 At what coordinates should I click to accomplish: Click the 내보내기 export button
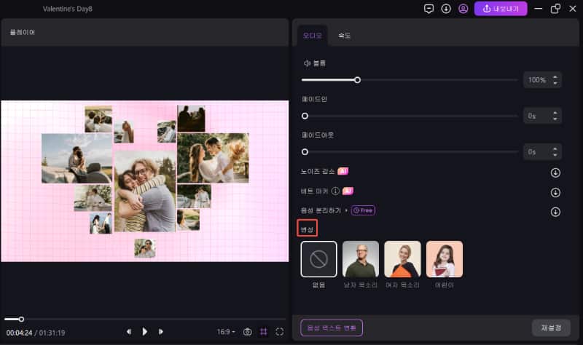tap(501, 9)
